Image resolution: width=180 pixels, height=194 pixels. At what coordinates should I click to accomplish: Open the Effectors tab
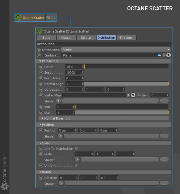126,38
